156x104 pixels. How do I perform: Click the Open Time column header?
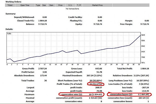coord(25,5)
